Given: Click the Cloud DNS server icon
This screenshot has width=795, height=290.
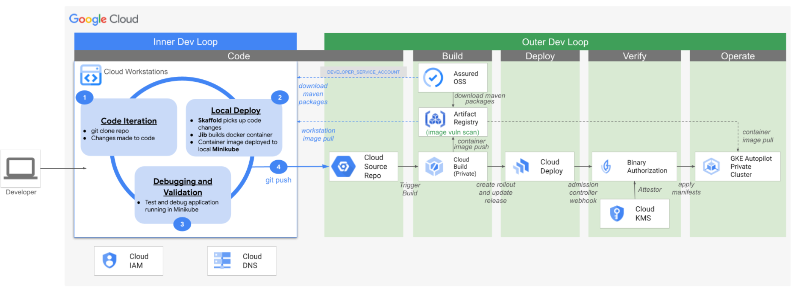Looking at the screenshot, I should point(222,260).
